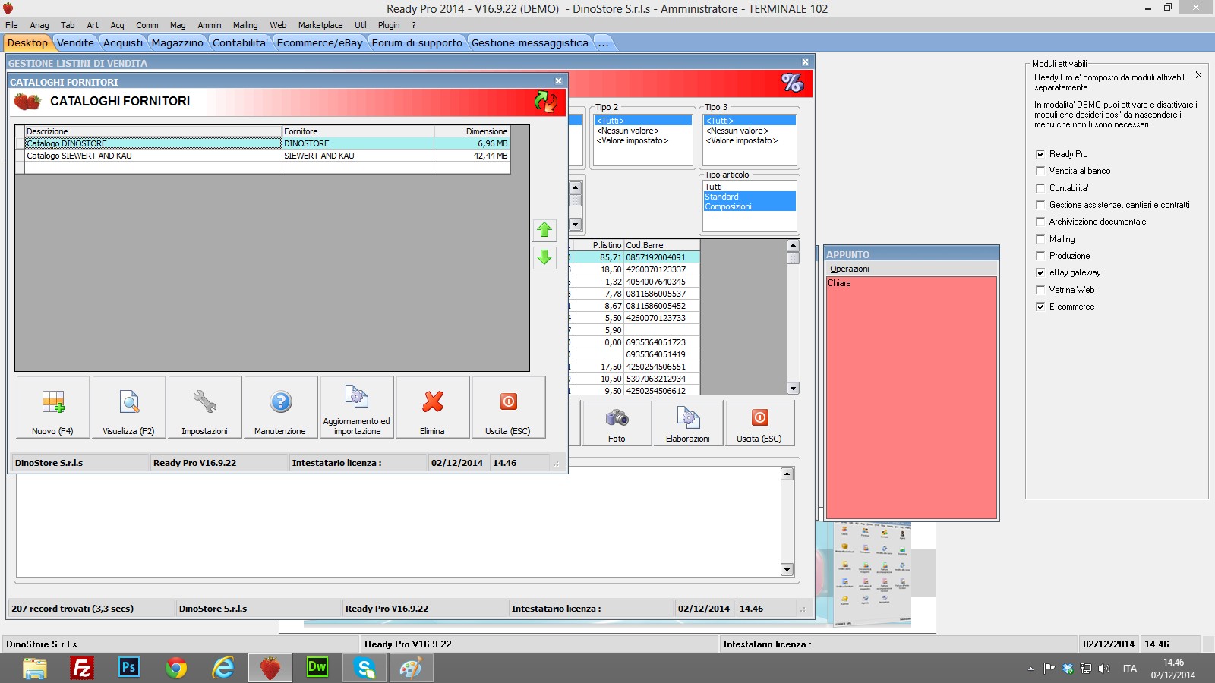Click the green refresh arrows icon in Cataloghi Fornitori
The image size is (1215, 683).
click(545, 102)
